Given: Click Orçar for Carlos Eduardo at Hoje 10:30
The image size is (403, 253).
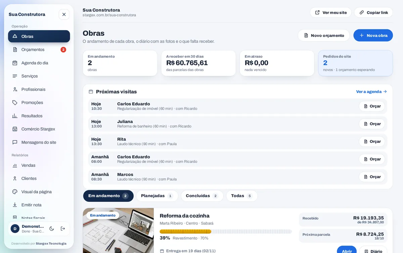Looking at the screenshot, I should [x=372, y=106].
